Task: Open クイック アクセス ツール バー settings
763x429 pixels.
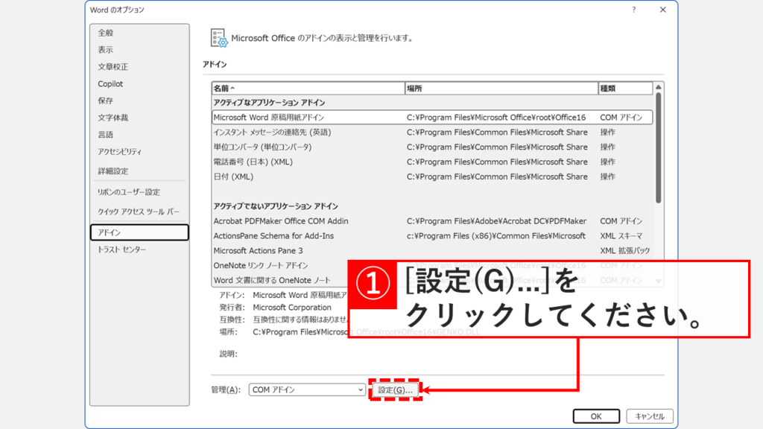Action: pos(139,212)
